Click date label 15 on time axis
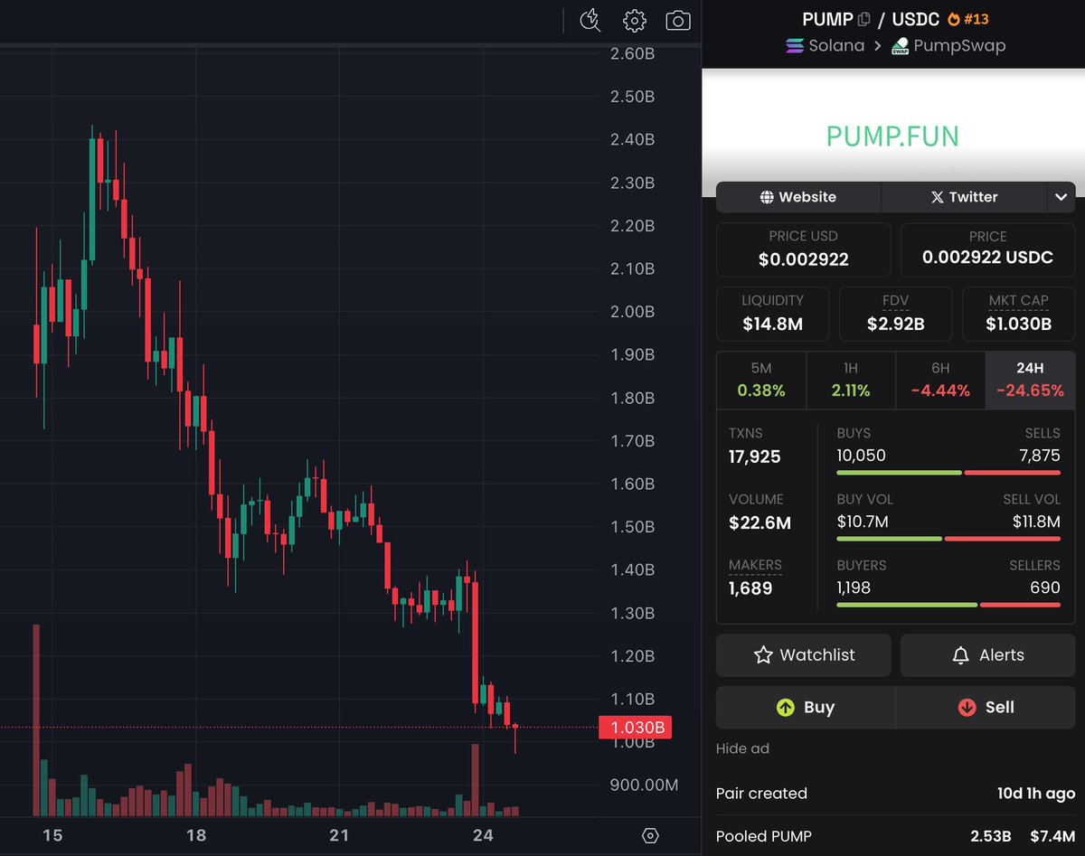The height and width of the screenshot is (856, 1085). [52, 835]
